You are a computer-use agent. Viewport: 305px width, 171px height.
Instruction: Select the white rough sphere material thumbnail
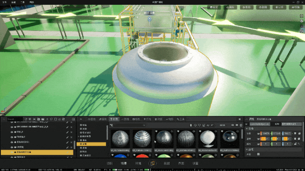[208, 139]
